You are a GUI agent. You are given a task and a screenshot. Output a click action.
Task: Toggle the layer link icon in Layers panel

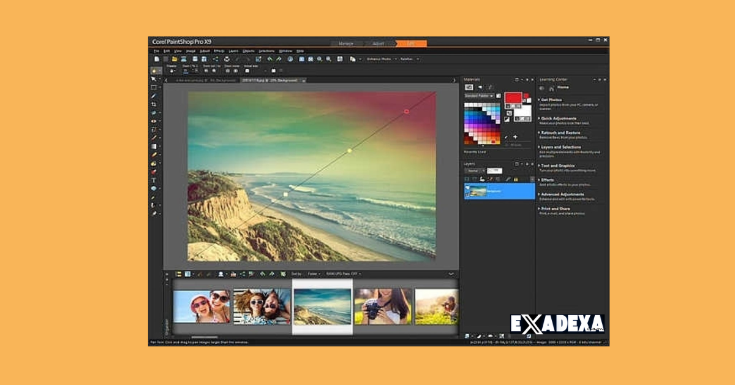click(508, 178)
